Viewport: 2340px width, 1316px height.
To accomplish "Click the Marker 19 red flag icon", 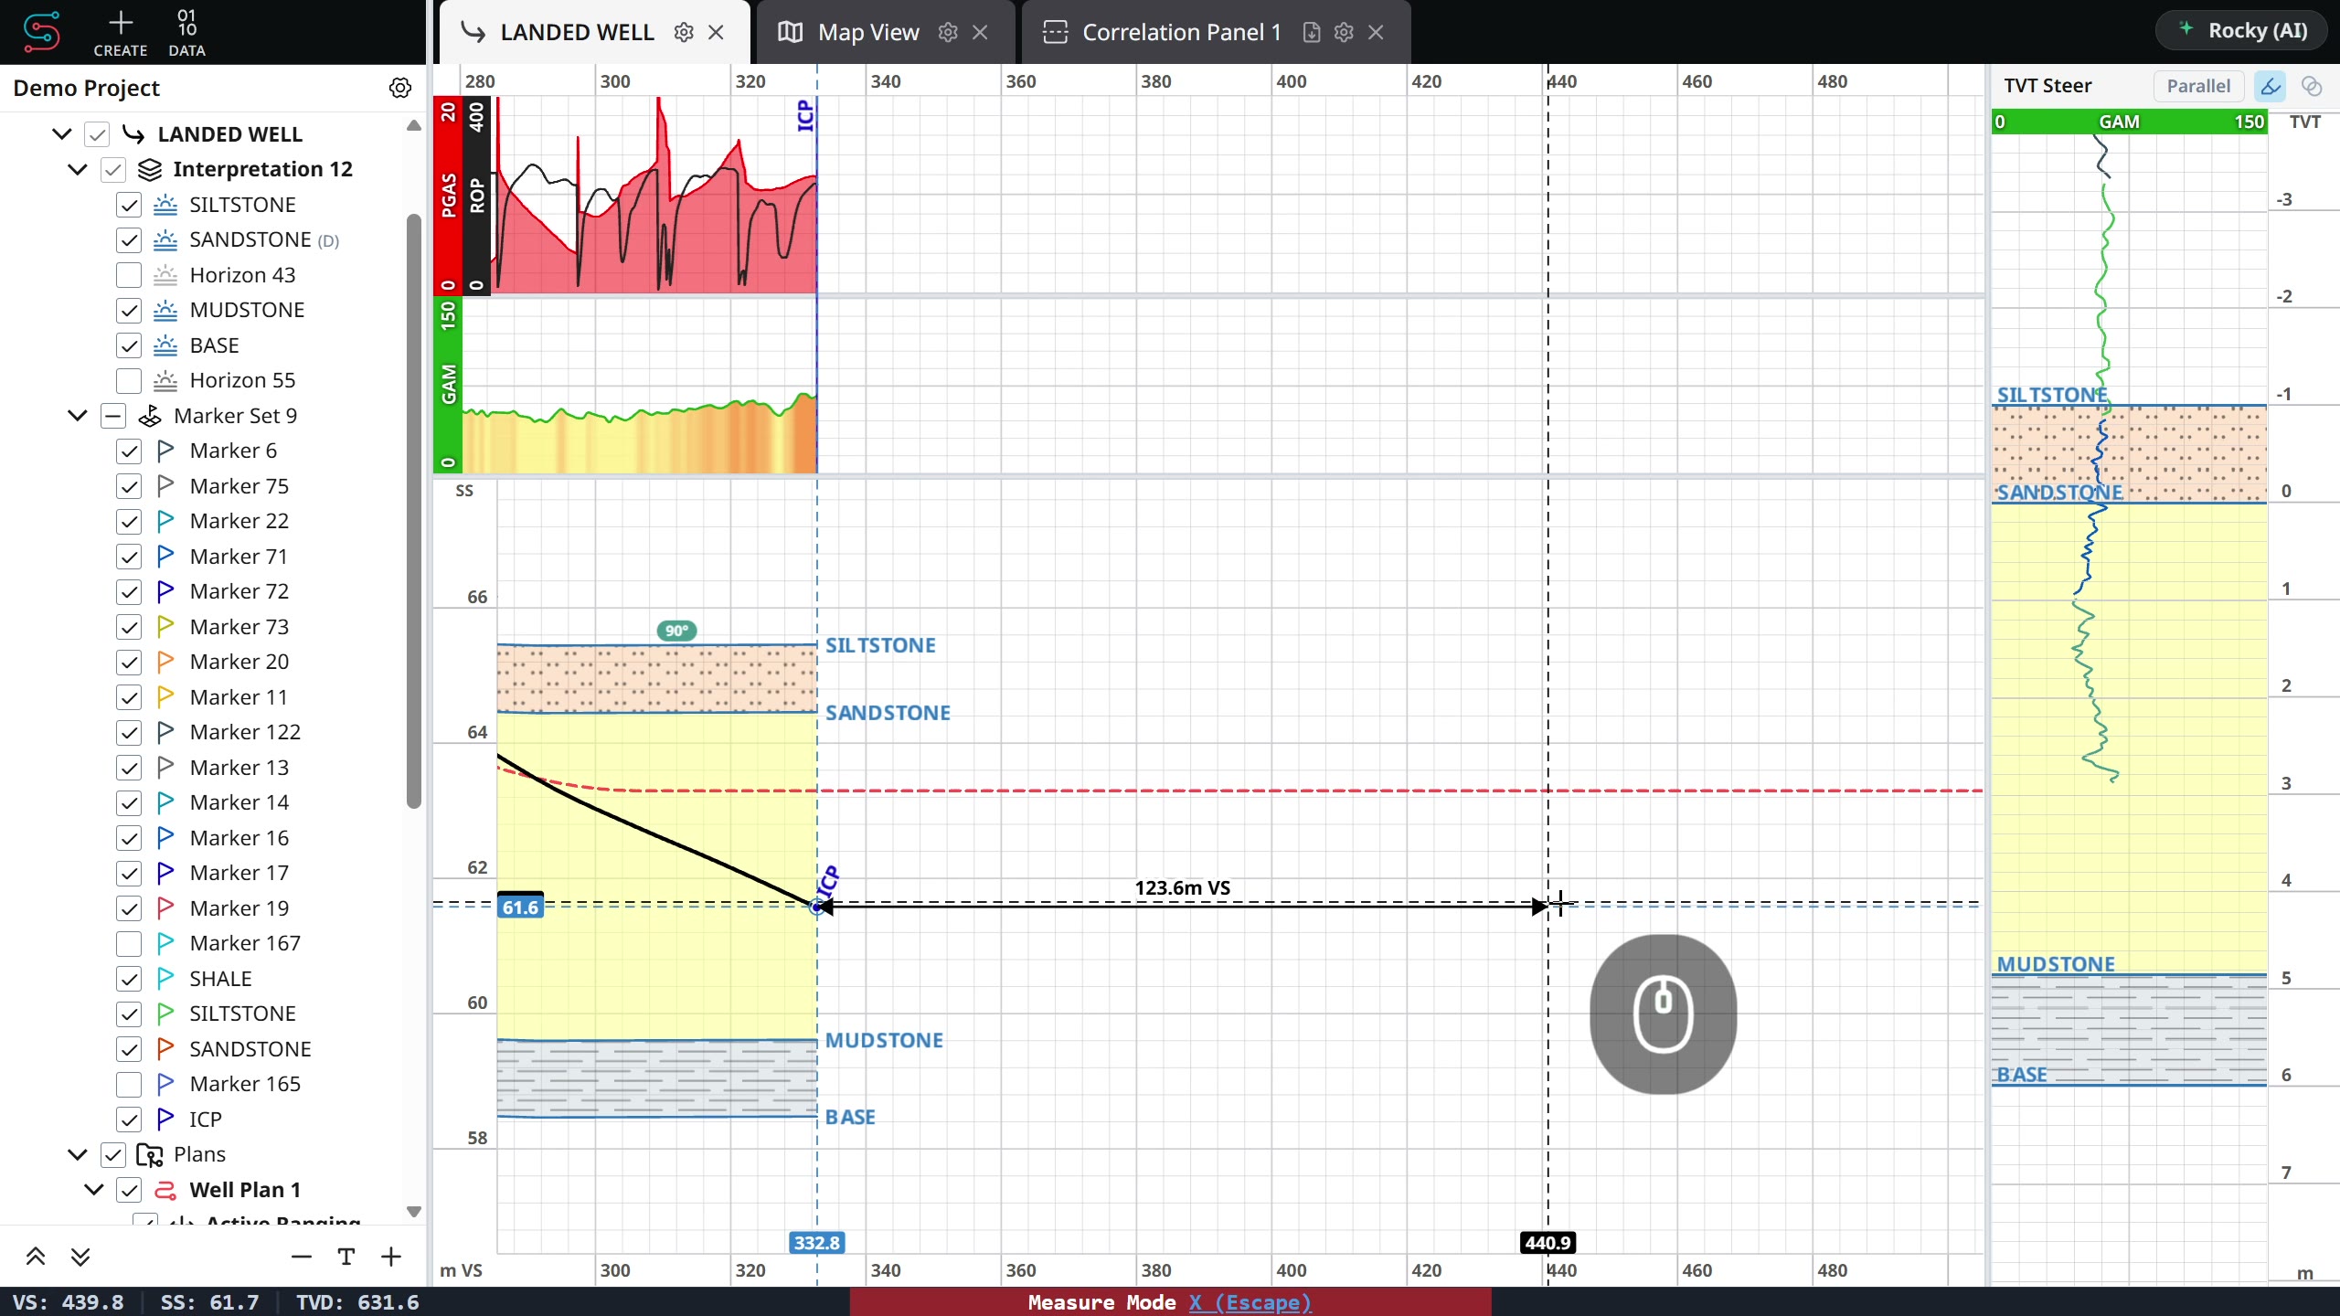I will [165, 908].
